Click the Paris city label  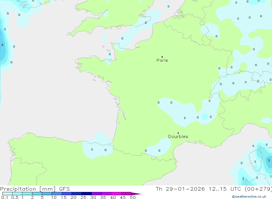click(x=162, y=60)
